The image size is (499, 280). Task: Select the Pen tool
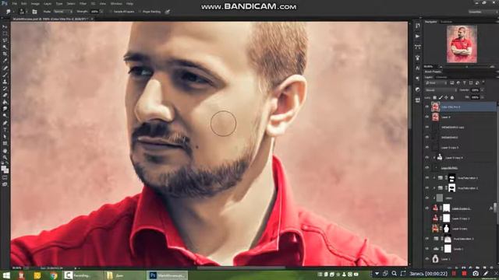coord(5,123)
